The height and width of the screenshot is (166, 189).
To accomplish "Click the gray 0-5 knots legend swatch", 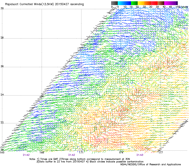I will pos(114,3).
